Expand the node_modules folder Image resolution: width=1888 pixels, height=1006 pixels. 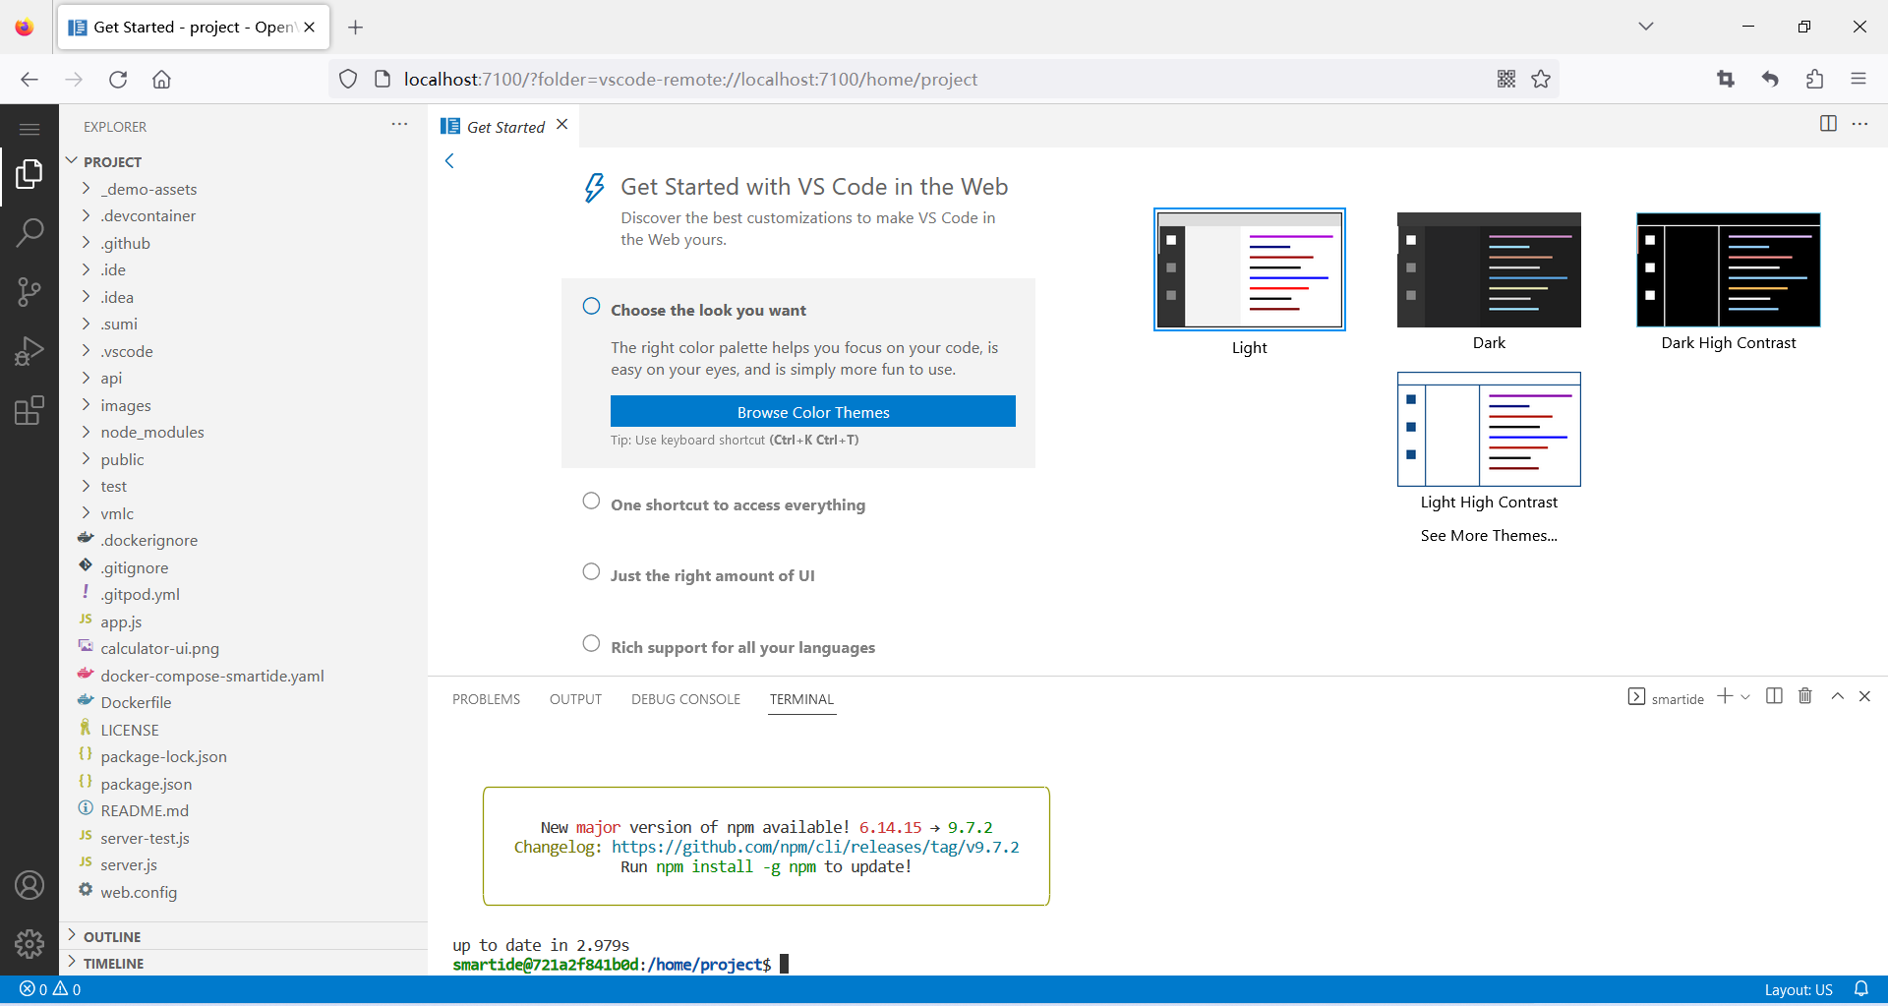click(x=243, y=432)
